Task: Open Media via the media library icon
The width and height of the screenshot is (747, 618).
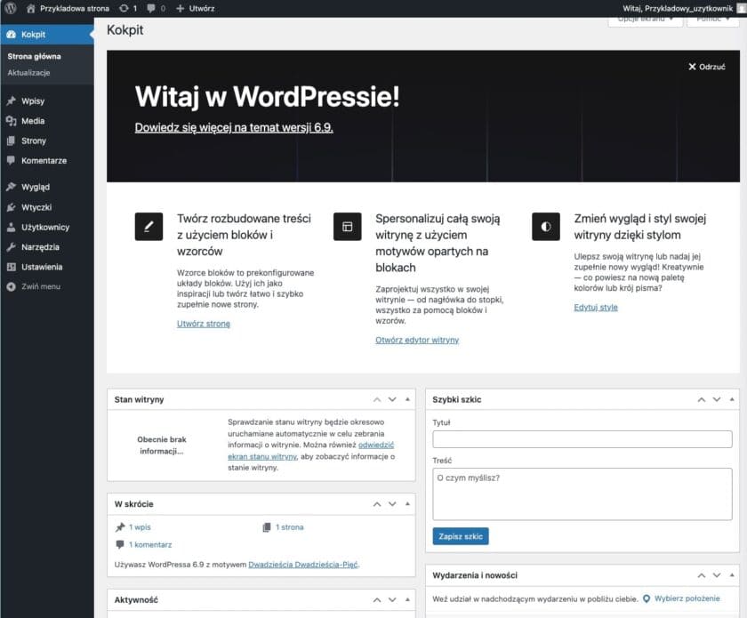Action: click(x=12, y=120)
